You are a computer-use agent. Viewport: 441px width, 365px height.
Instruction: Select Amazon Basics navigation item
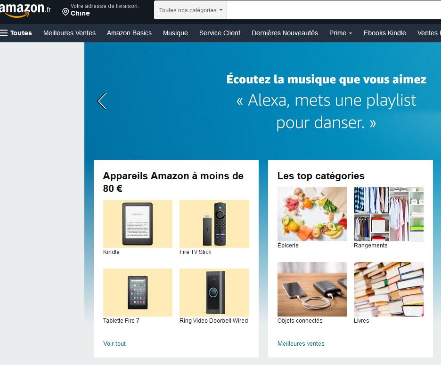coord(129,33)
